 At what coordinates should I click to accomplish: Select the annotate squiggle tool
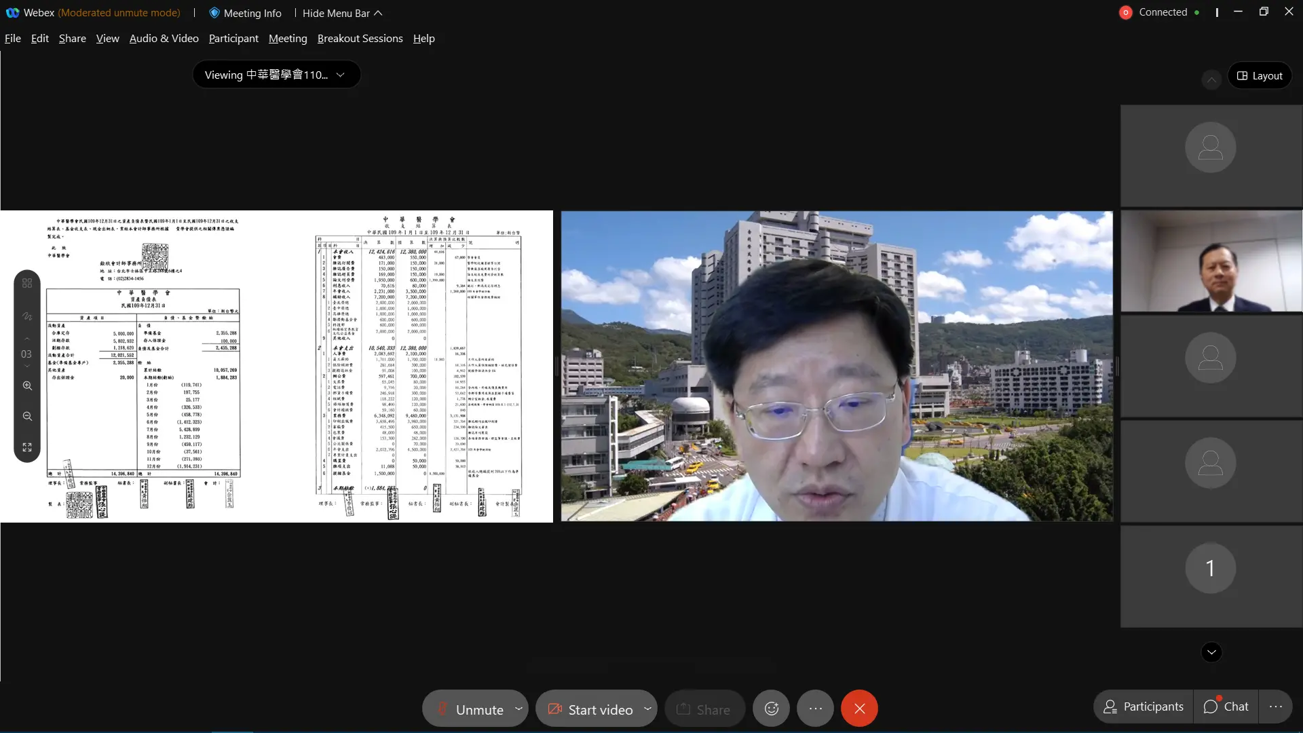pyautogui.click(x=27, y=316)
